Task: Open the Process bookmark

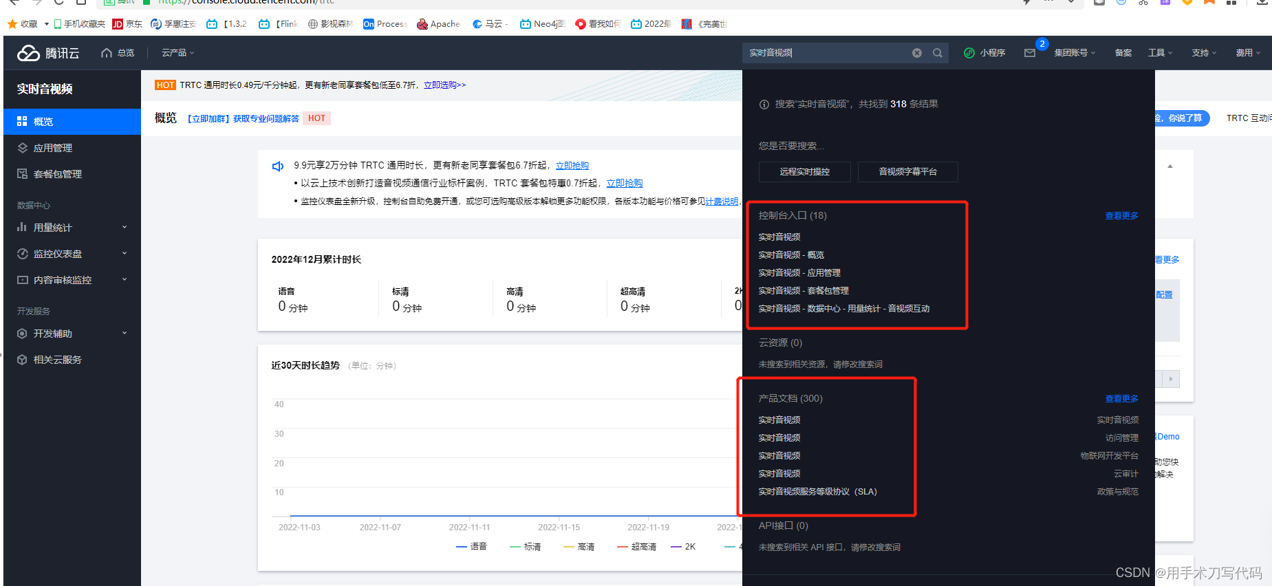Action: click(385, 24)
